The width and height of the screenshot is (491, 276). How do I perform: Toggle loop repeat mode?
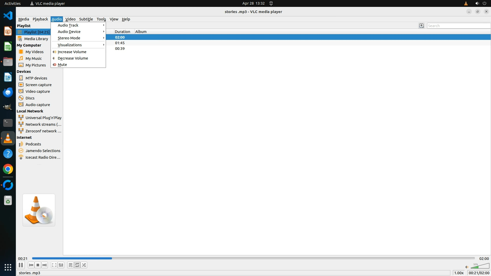[x=77, y=265]
